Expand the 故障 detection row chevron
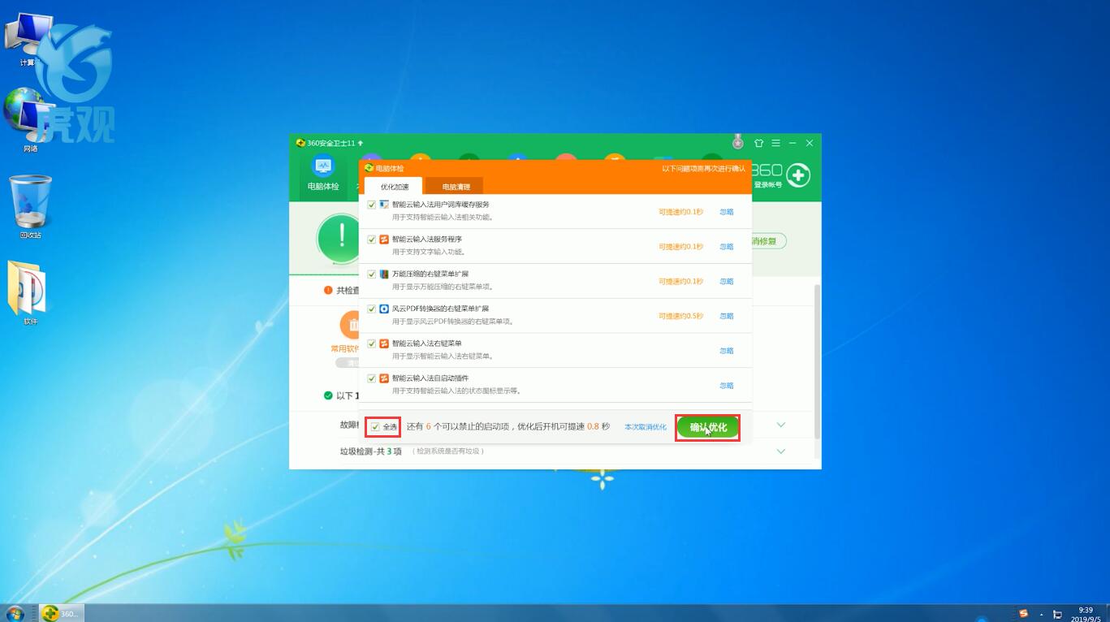Screen dimensions: 1110x622 [x=781, y=425]
